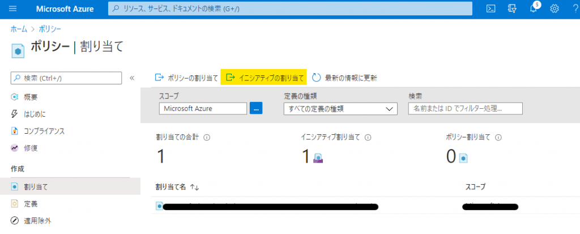Open the portal settings gear
The height and width of the screenshot is (234, 580).
click(x=554, y=9)
